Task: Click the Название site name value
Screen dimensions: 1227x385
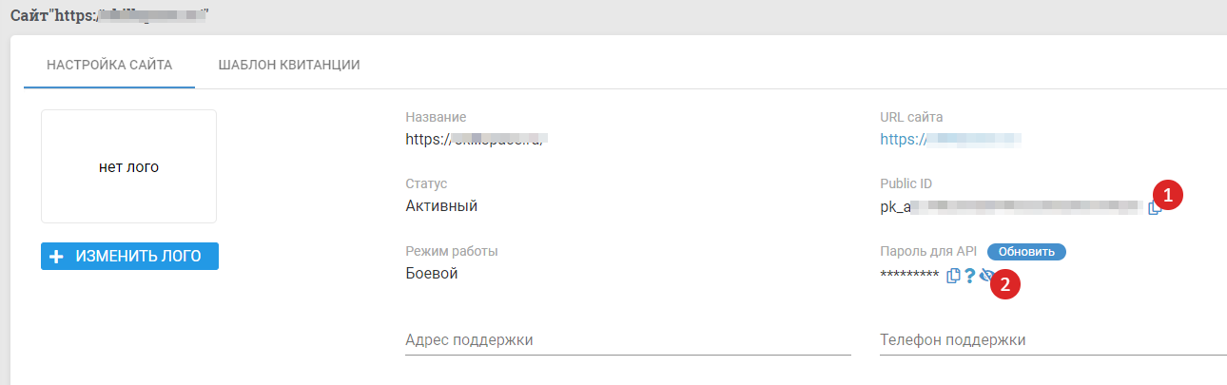Action: click(x=479, y=139)
